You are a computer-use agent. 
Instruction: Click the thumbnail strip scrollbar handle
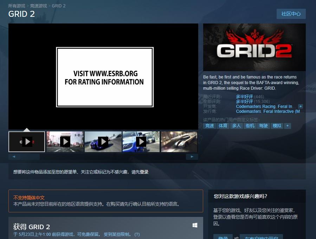(30, 157)
